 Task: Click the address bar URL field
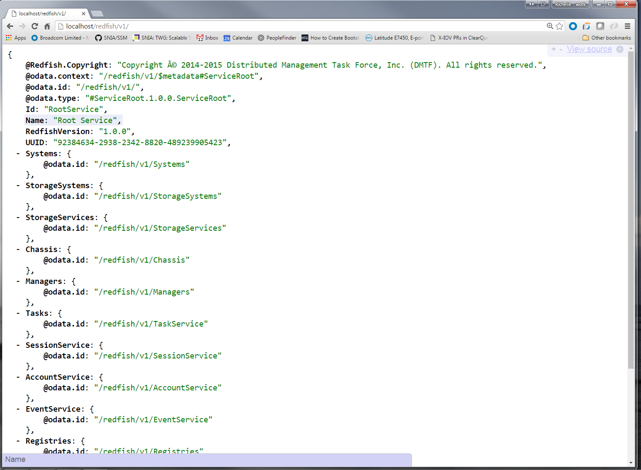click(299, 26)
